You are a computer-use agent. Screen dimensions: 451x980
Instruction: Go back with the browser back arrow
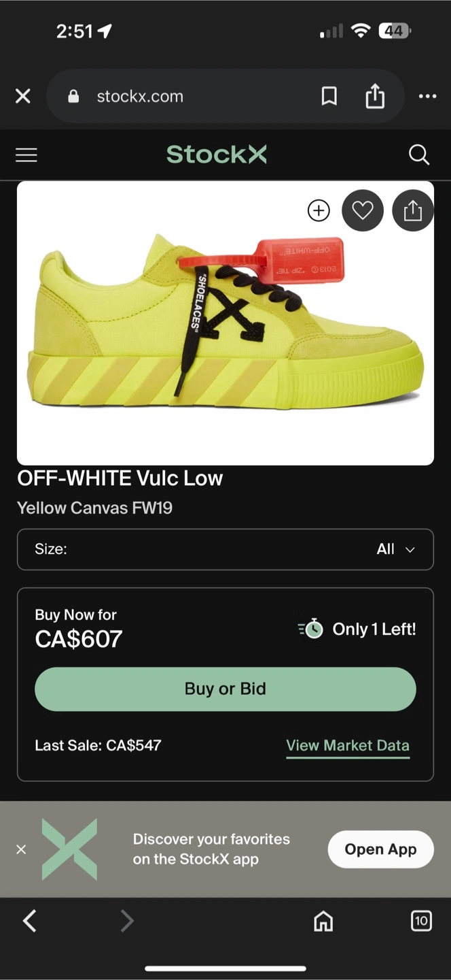click(x=30, y=921)
